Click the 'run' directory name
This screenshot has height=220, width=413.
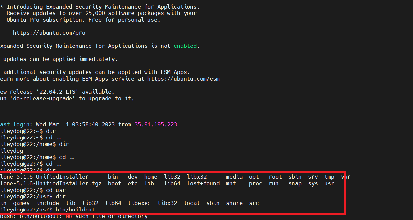[x=274, y=183]
